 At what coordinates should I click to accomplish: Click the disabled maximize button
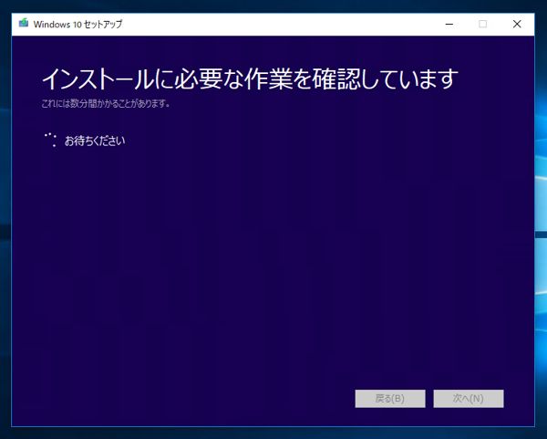pos(483,24)
